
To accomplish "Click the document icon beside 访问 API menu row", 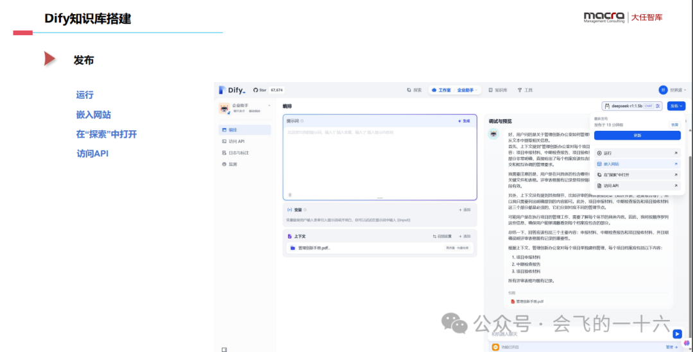I will tap(599, 185).
